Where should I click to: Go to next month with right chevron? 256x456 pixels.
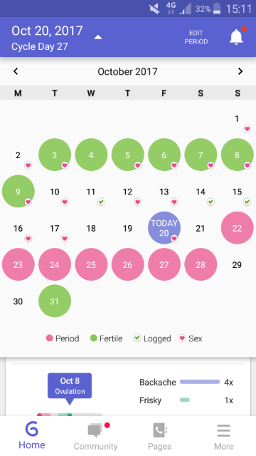tap(240, 71)
